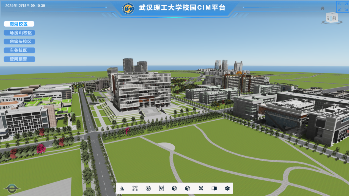Click the 前 face of view cube
The image size is (349, 196).
coord(334,18)
